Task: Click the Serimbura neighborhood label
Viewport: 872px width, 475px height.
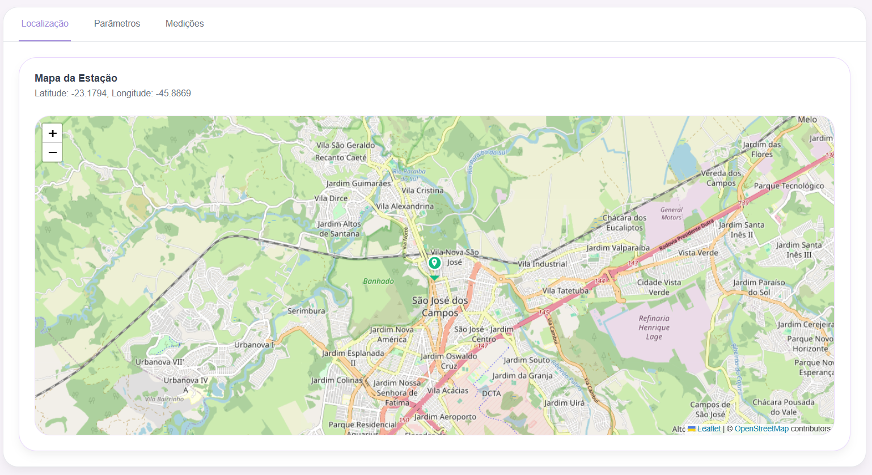Action: [306, 311]
